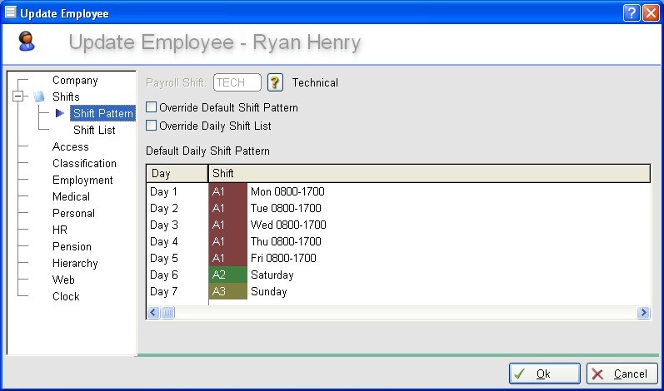Click the green A2 color cell for Day 6
Viewport: 664px width, 391px height.
click(227, 275)
